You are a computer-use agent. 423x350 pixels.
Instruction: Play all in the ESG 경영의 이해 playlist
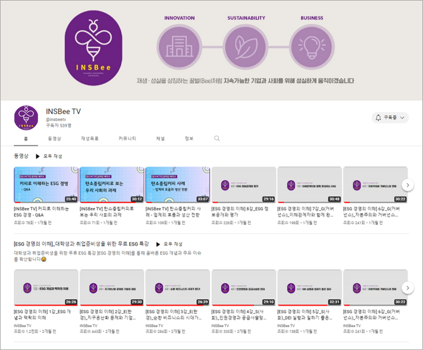click(169, 244)
